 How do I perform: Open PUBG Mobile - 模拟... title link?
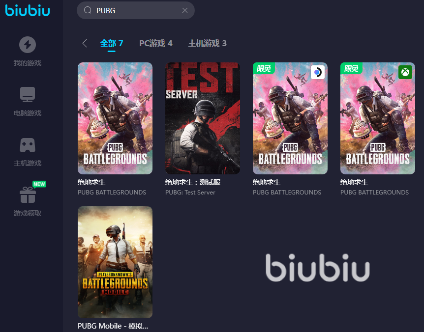(x=113, y=326)
